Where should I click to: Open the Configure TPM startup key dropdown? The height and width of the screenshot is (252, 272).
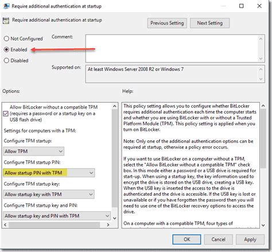(49, 195)
